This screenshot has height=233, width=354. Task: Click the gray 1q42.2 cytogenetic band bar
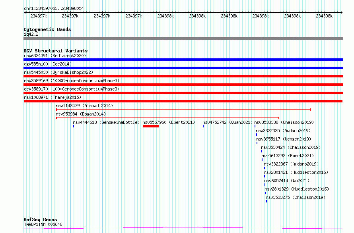(183, 39)
